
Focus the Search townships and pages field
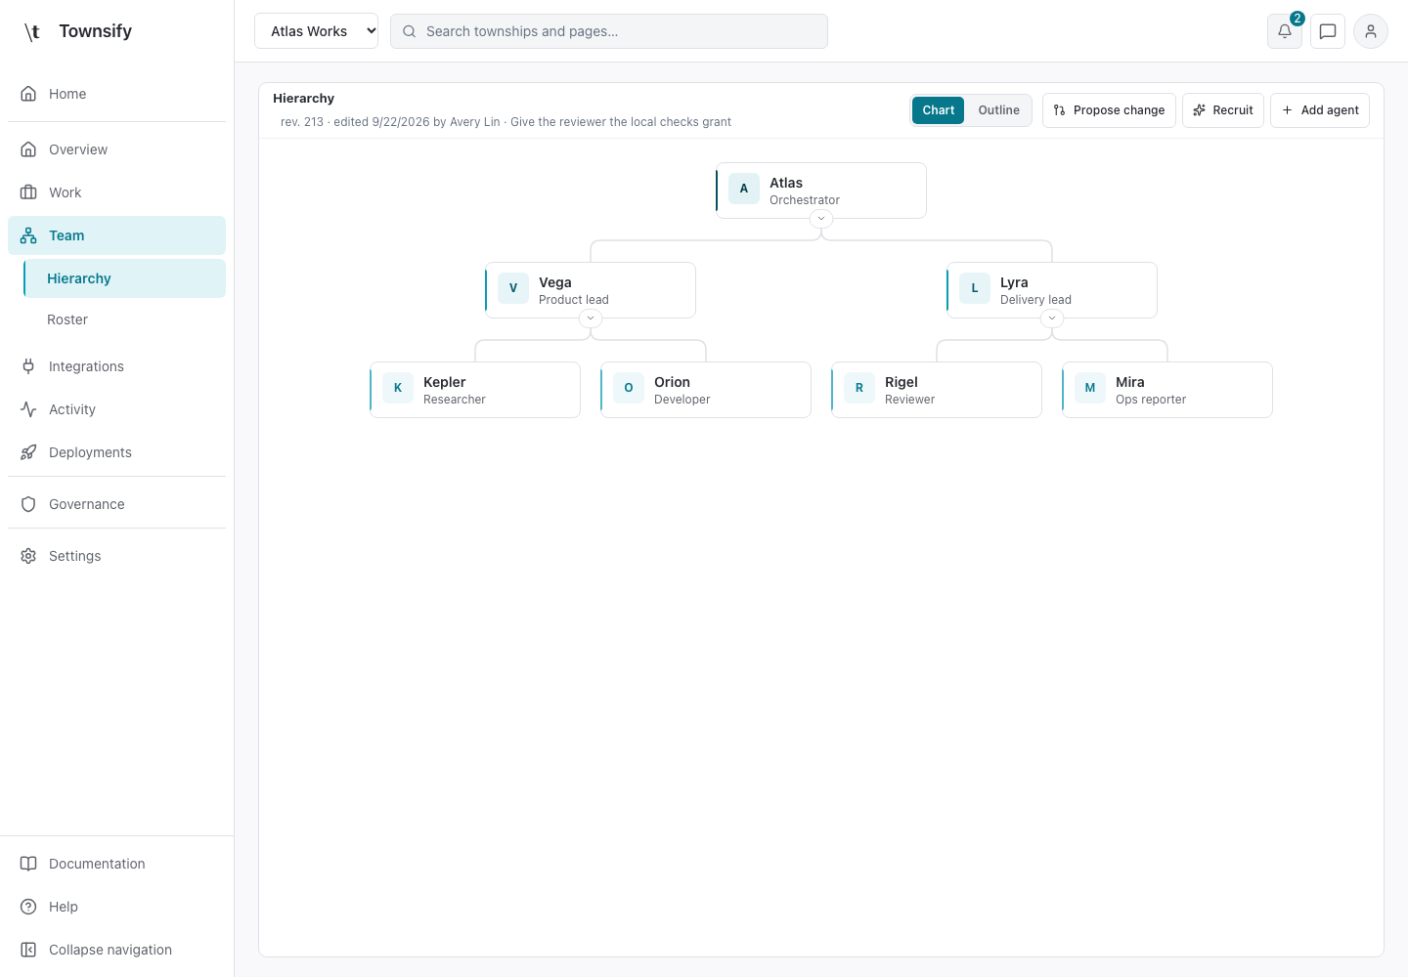(x=609, y=31)
